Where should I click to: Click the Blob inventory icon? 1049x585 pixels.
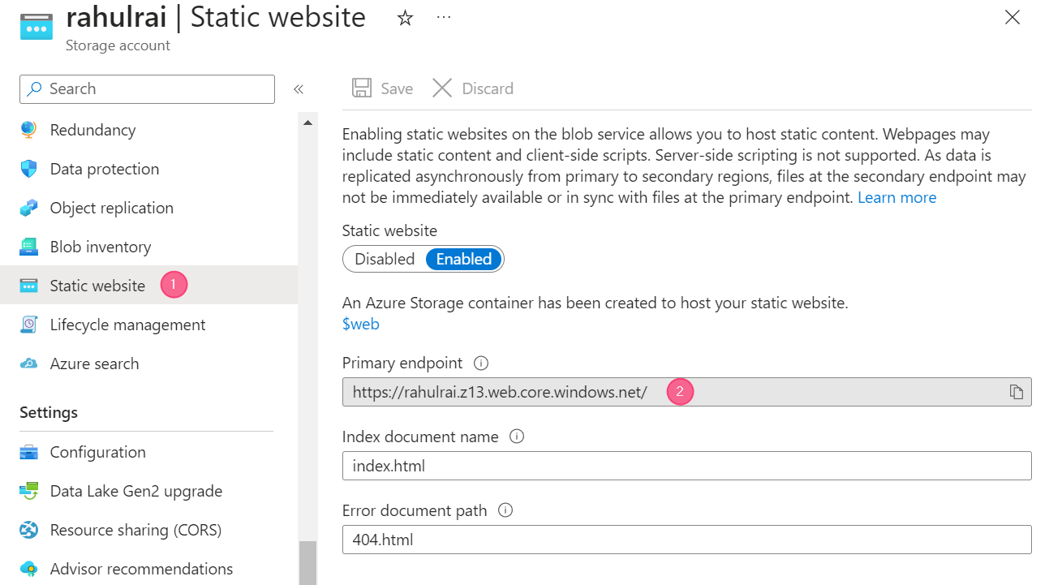[x=29, y=247]
